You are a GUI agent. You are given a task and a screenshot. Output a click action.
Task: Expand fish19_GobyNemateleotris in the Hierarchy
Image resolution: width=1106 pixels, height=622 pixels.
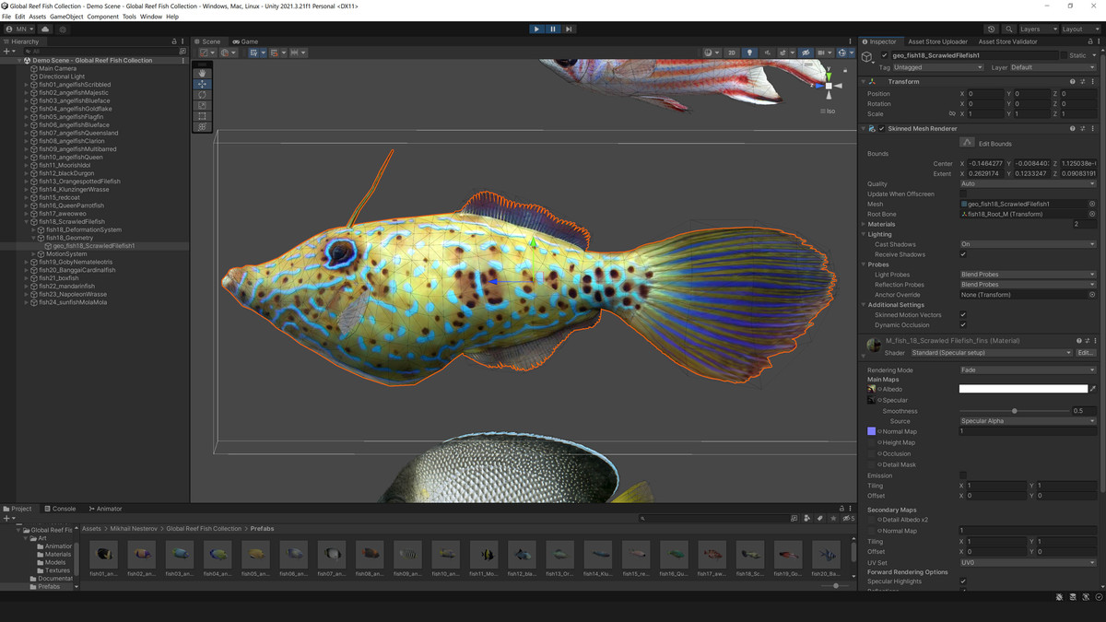(x=29, y=262)
